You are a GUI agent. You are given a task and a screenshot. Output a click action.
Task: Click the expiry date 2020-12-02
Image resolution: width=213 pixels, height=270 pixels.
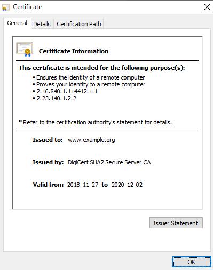click(127, 185)
